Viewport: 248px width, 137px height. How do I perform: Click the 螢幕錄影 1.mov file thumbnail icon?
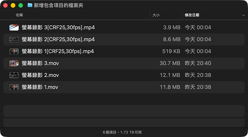pyautogui.click(x=14, y=87)
